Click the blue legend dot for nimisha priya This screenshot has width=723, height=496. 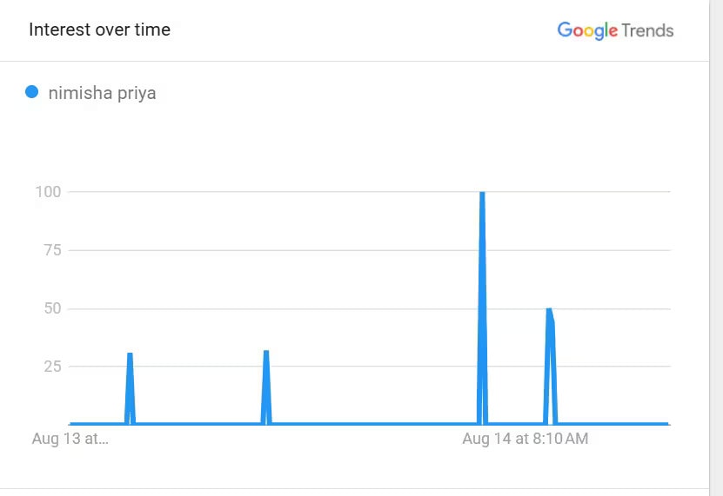pos(32,91)
